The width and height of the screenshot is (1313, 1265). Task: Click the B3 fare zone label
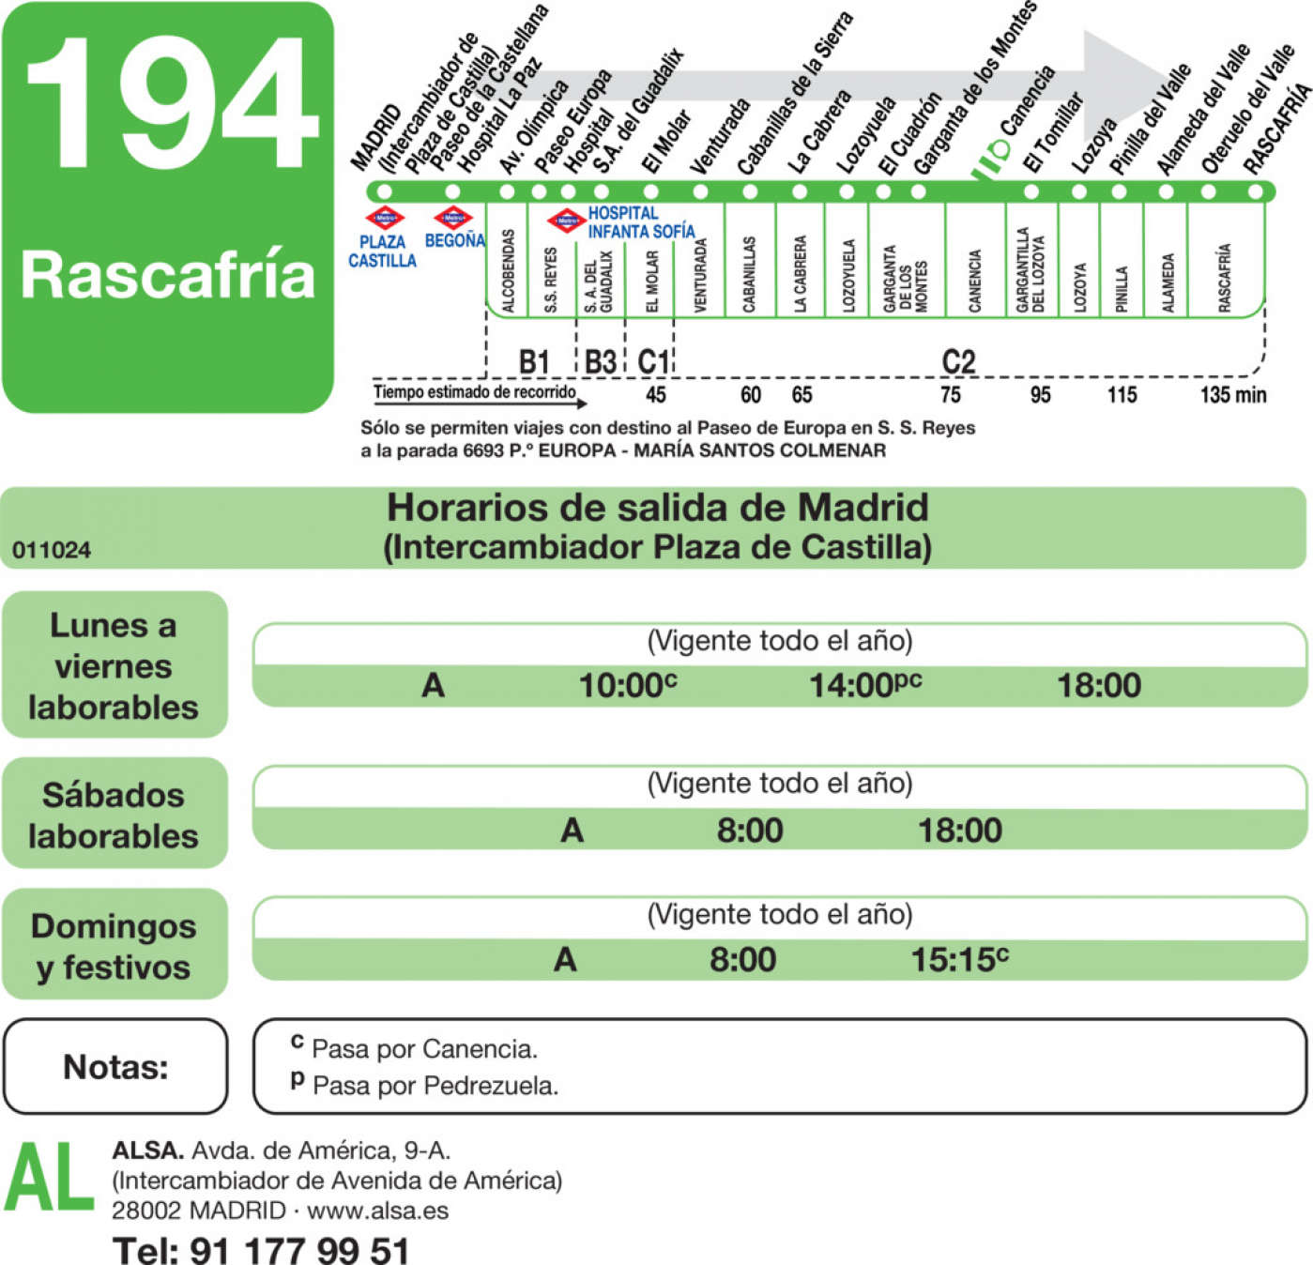coord(601,361)
